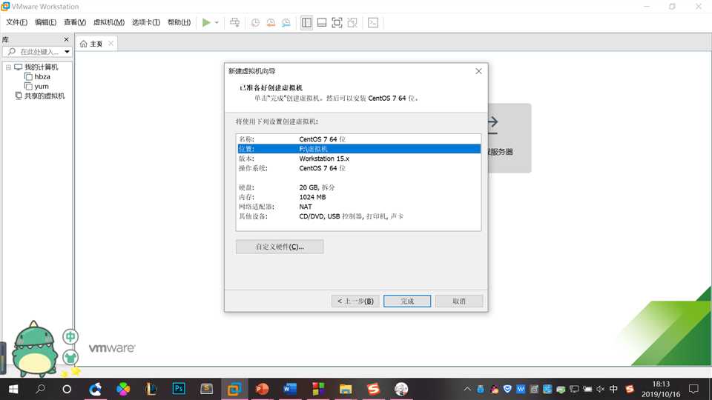Screen dimensions: 712x400
Task: Open the 选项卡(T) menu
Action: pyautogui.click(x=146, y=22)
